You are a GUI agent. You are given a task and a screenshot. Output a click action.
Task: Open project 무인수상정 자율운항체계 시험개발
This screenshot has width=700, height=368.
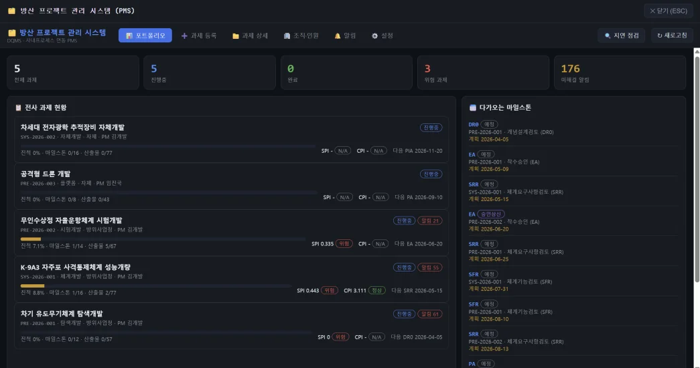coord(231,233)
